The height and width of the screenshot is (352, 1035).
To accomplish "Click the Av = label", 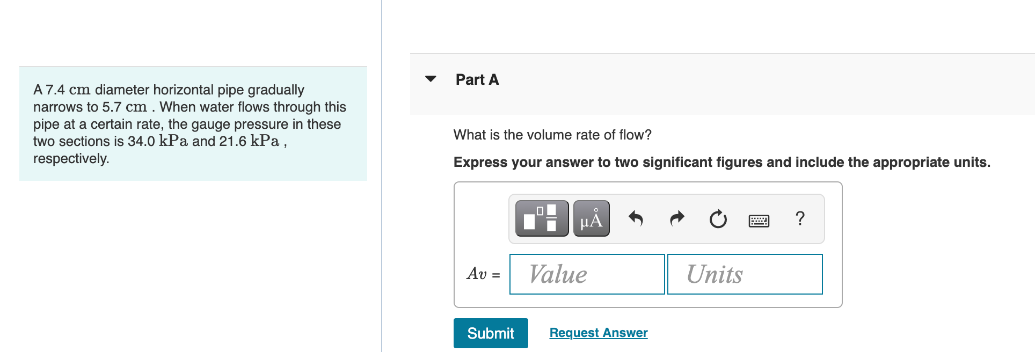I will pyautogui.click(x=483, y=274).
